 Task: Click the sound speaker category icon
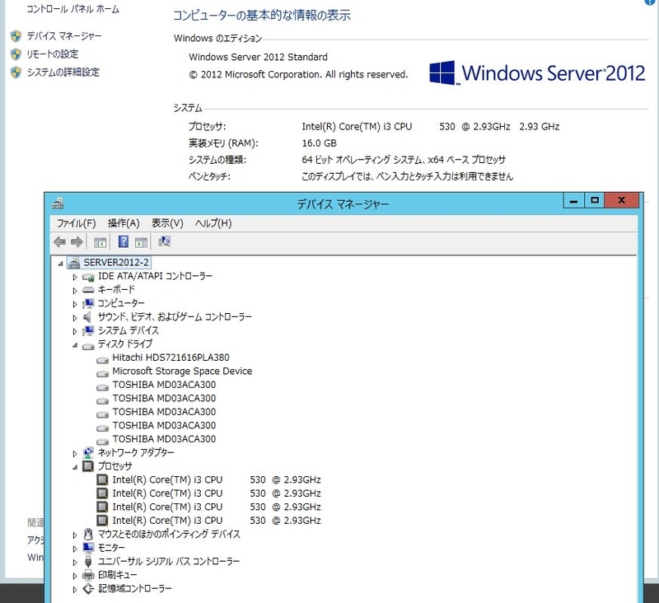(x=87, y=317)
